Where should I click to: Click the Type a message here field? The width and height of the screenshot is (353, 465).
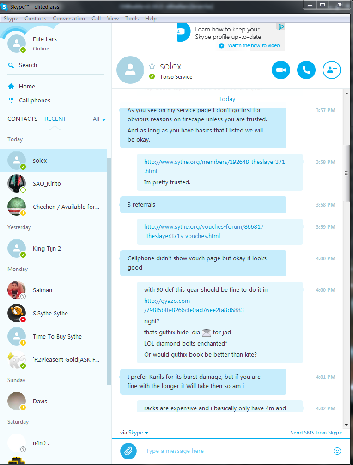pyautogui.click(x=237, y=451)
